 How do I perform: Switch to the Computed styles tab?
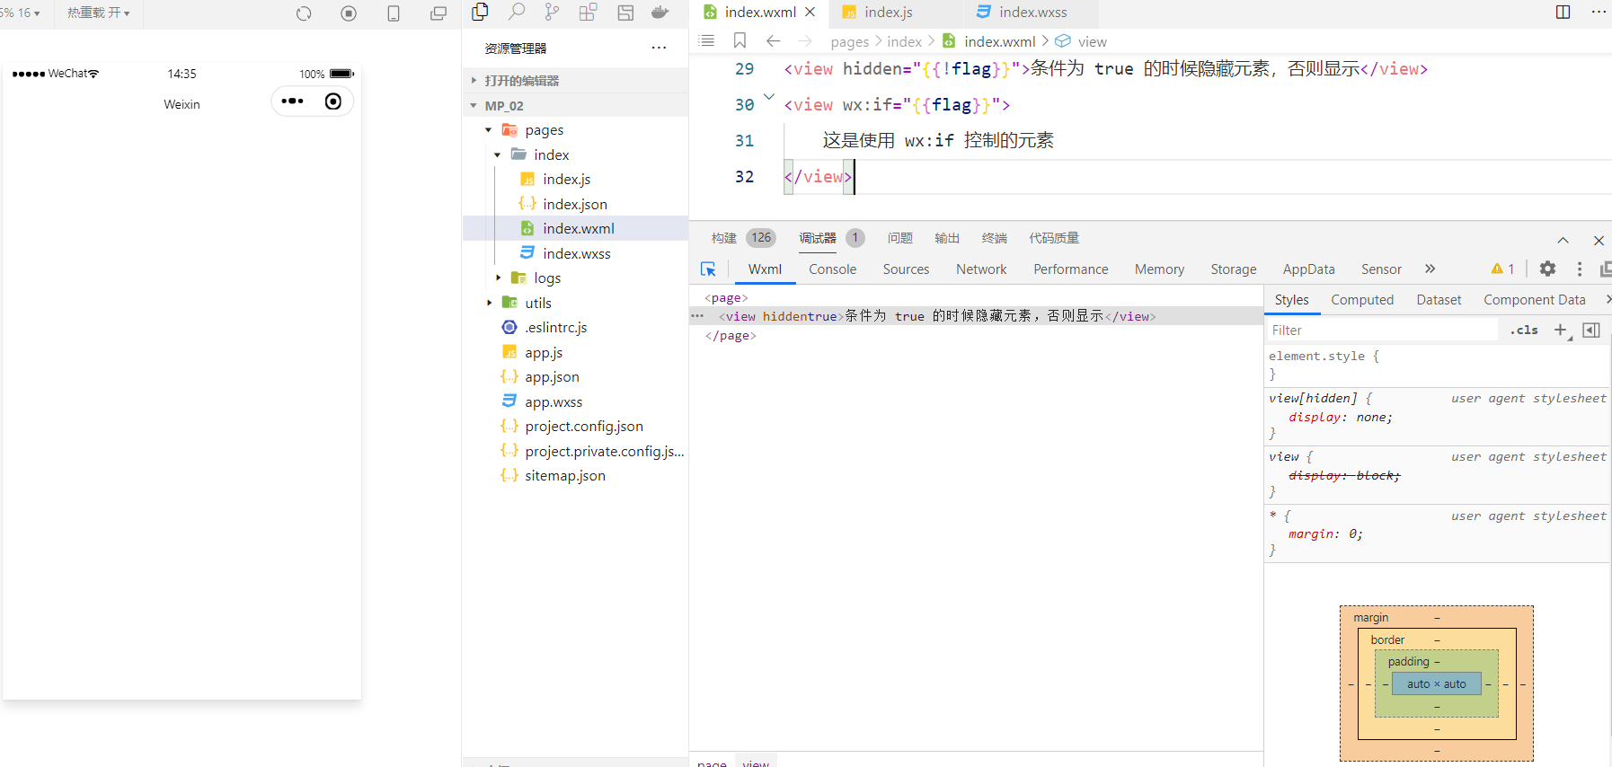[x=1362, y=300]
